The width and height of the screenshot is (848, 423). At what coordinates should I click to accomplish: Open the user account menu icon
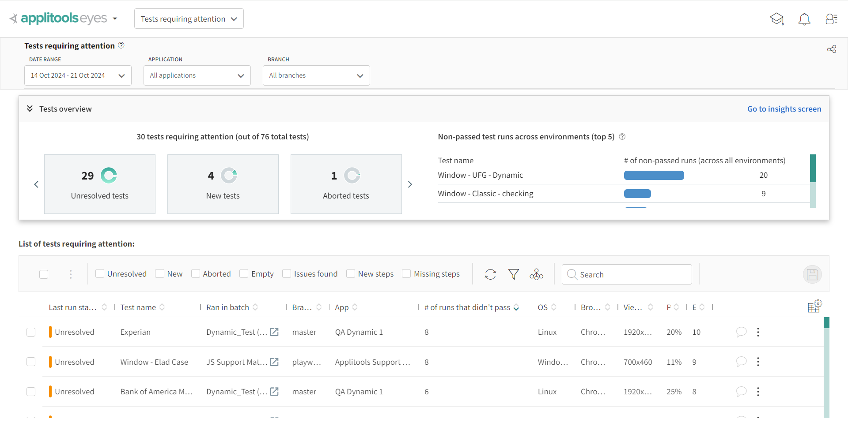click(x=832, y=19)
